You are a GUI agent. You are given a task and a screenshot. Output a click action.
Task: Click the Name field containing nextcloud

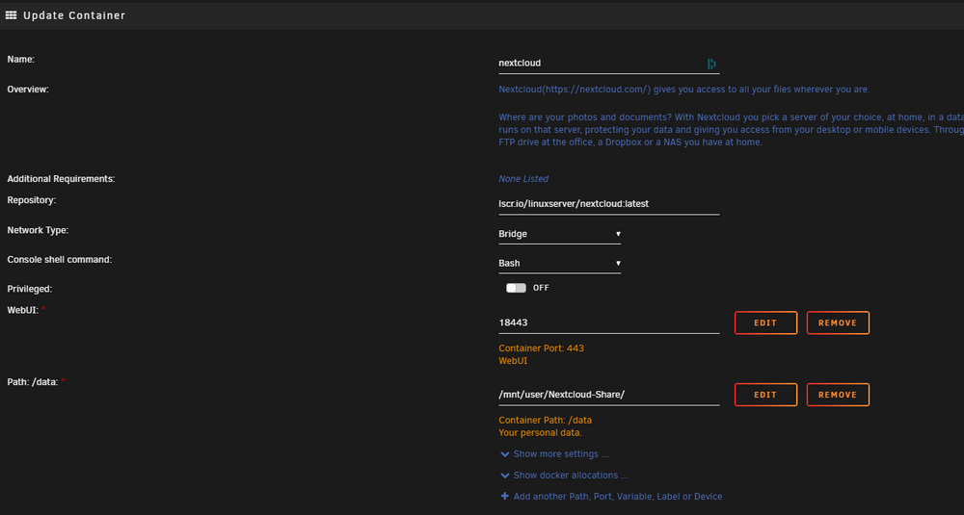608,64
